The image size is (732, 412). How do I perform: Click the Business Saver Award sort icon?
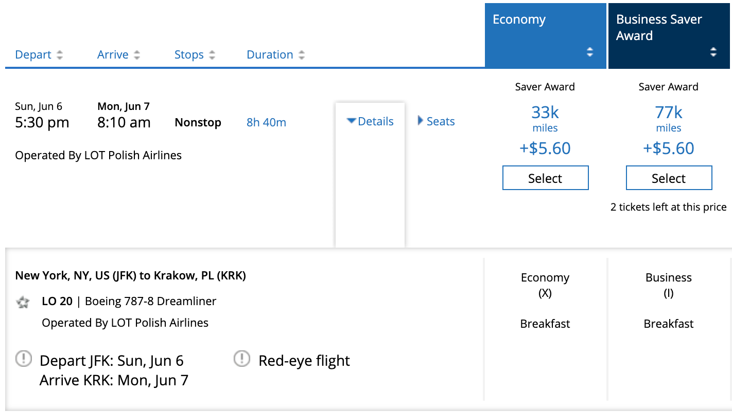click(713, 52)
